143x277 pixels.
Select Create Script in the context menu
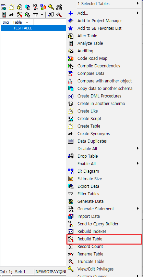pyautogui.click(x=104, y=119)
